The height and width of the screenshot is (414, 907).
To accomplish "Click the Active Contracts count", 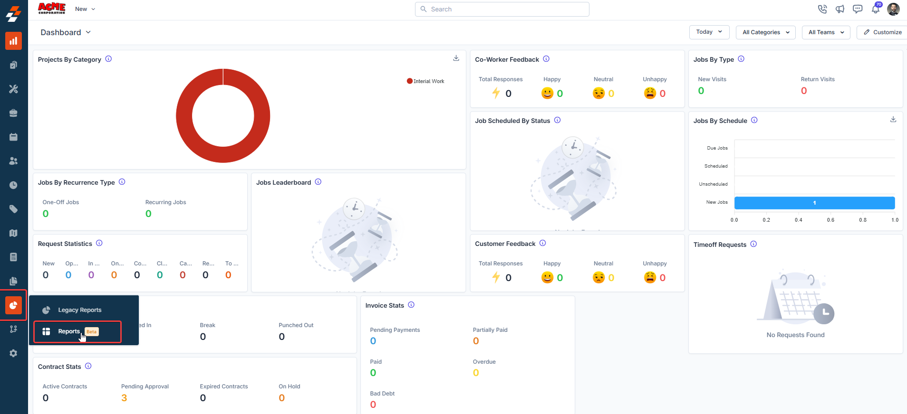I will click(46, 398).
